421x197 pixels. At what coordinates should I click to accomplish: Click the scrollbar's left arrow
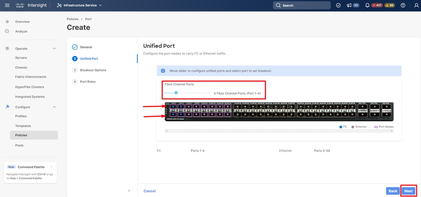[x=167, y=131]
